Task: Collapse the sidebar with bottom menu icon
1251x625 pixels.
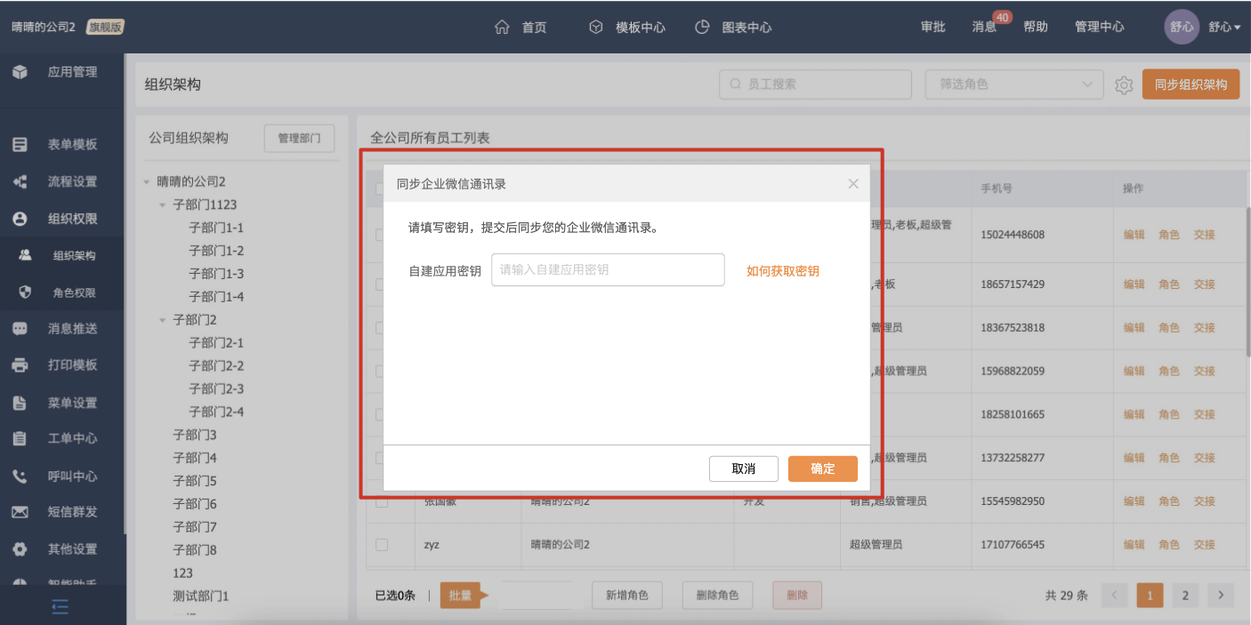Action: point(61,607)
